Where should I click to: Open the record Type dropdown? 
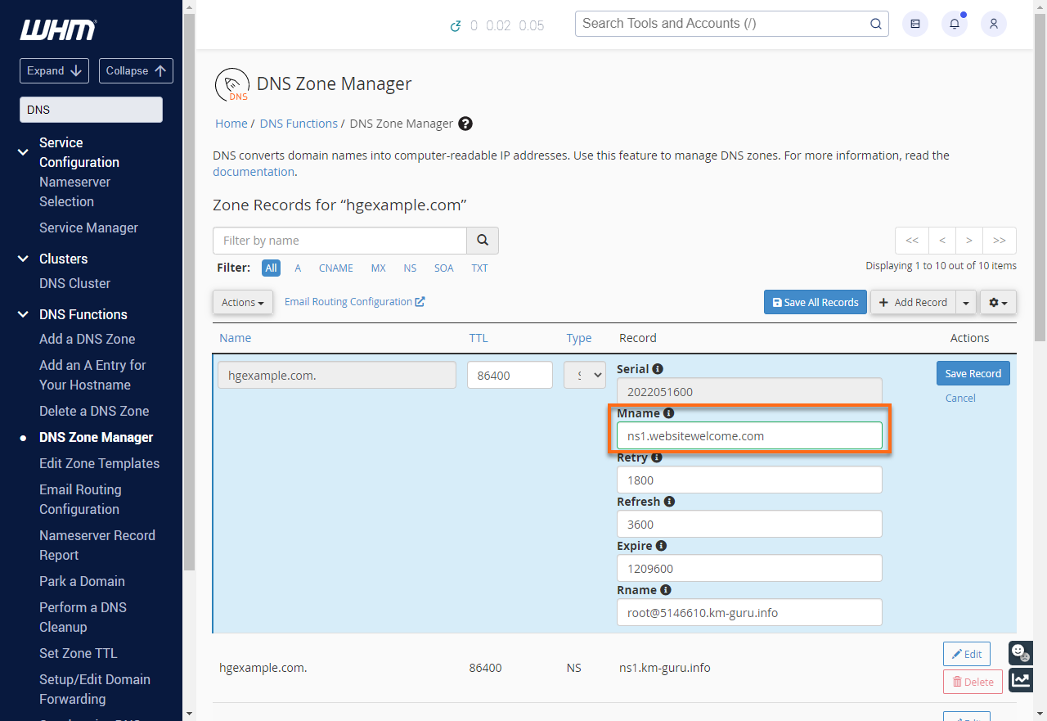pos(584,374)
